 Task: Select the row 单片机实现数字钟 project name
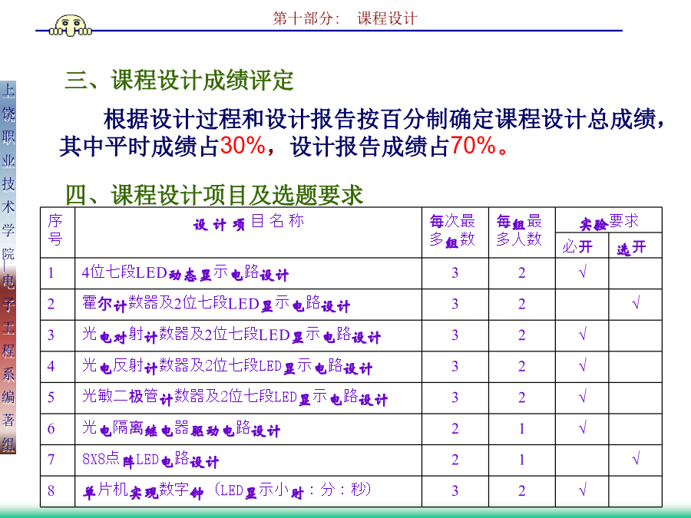point(227,490)
